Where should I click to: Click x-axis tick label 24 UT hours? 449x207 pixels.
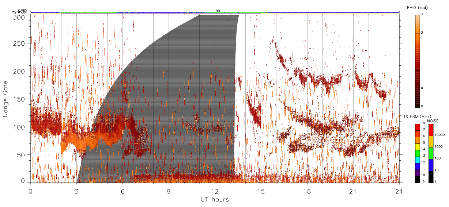pos(399,191)
